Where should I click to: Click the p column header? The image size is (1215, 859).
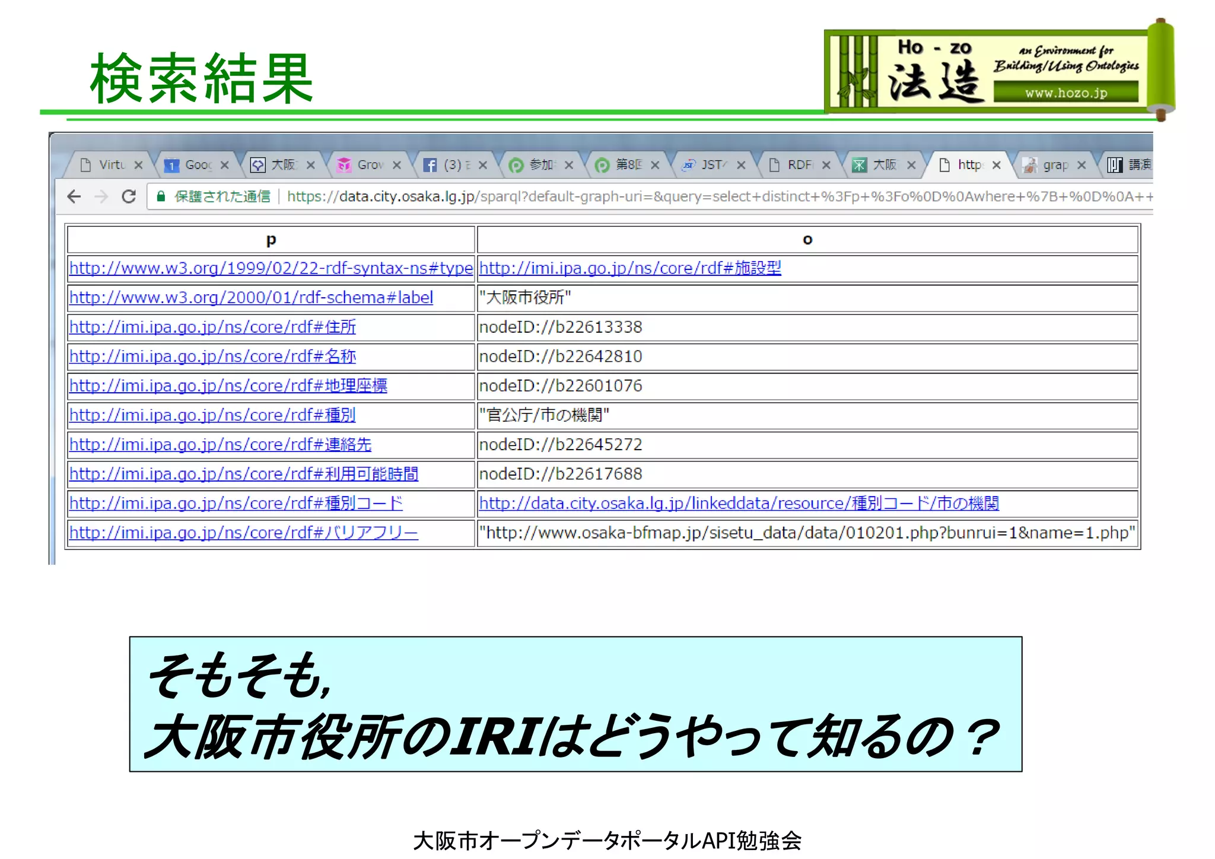pos(271,240)
